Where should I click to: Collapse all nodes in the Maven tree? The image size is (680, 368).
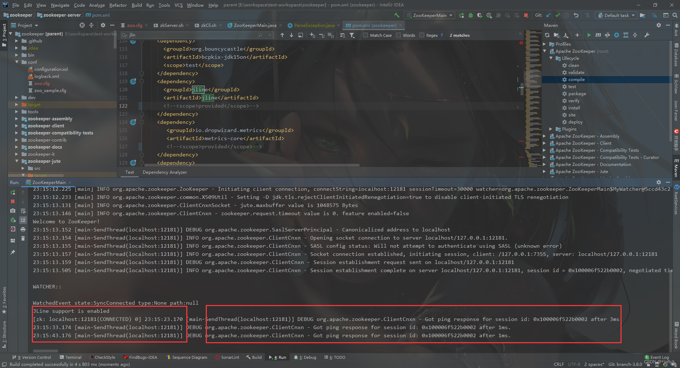[x=635, y=35]
